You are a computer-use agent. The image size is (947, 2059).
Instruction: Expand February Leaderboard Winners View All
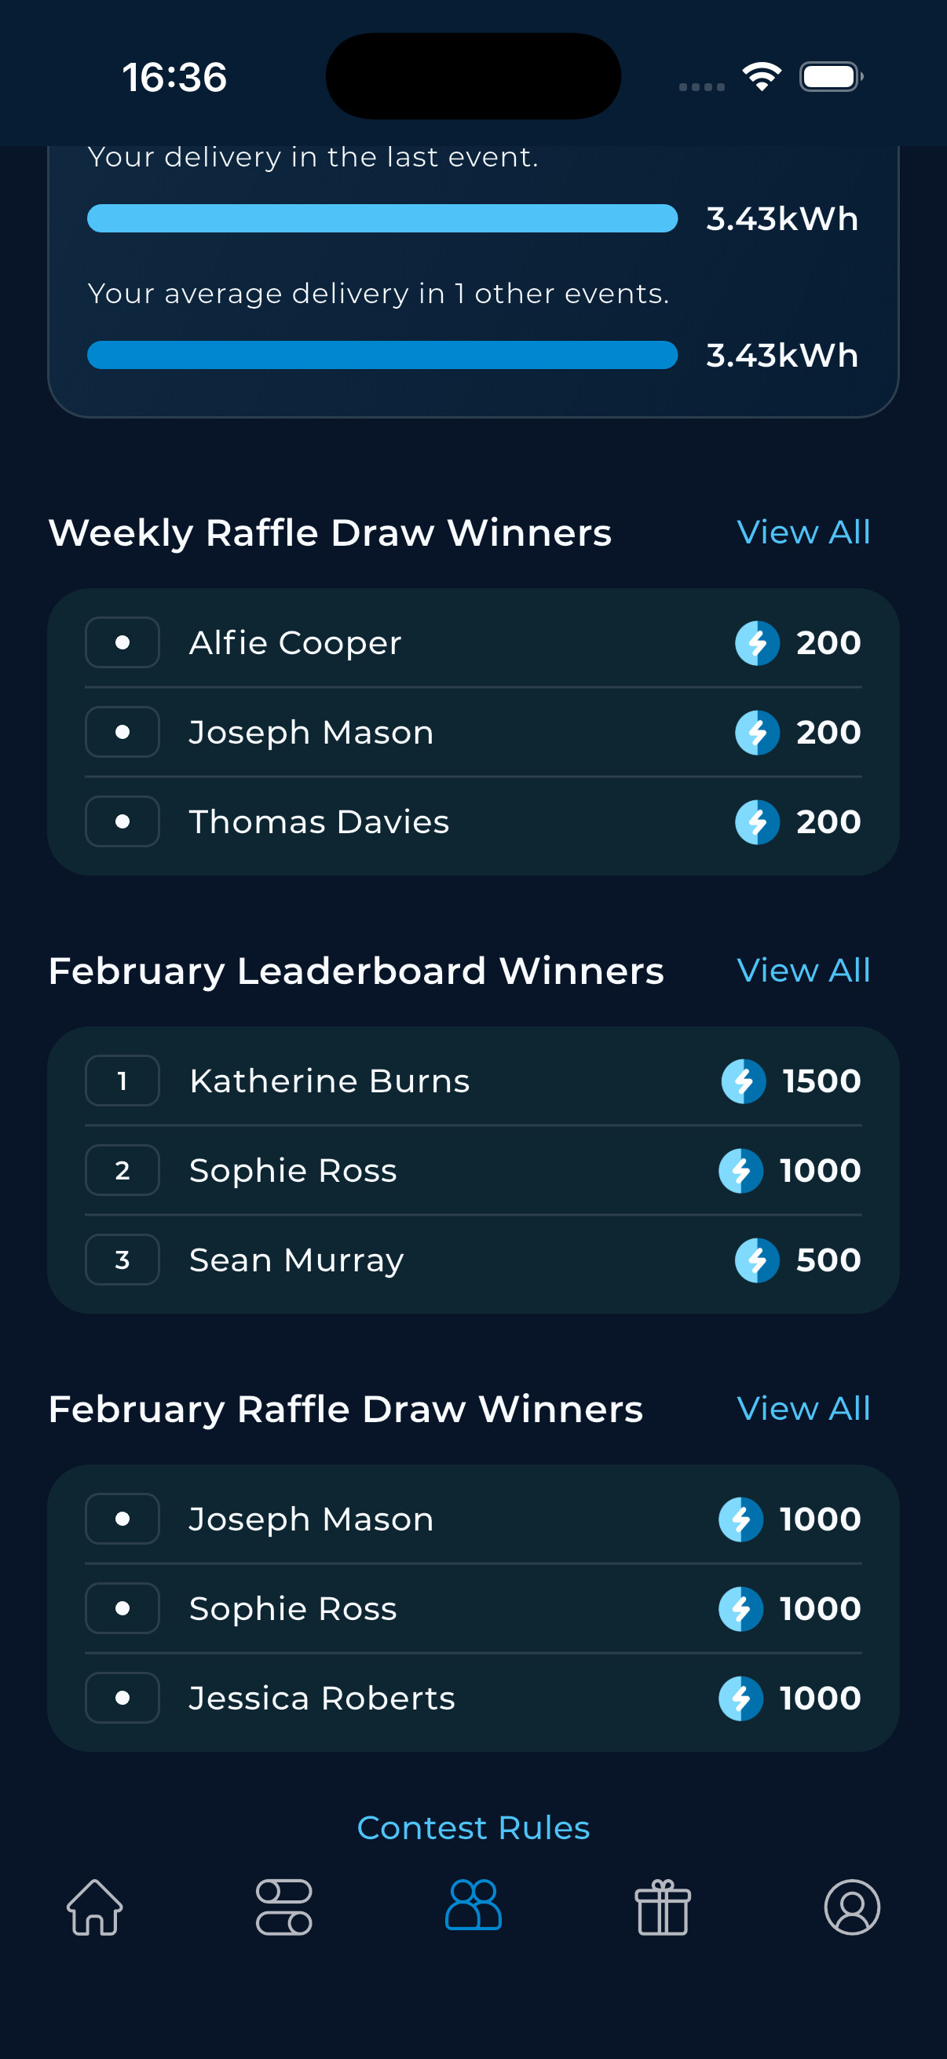click(x=803, y=971)
